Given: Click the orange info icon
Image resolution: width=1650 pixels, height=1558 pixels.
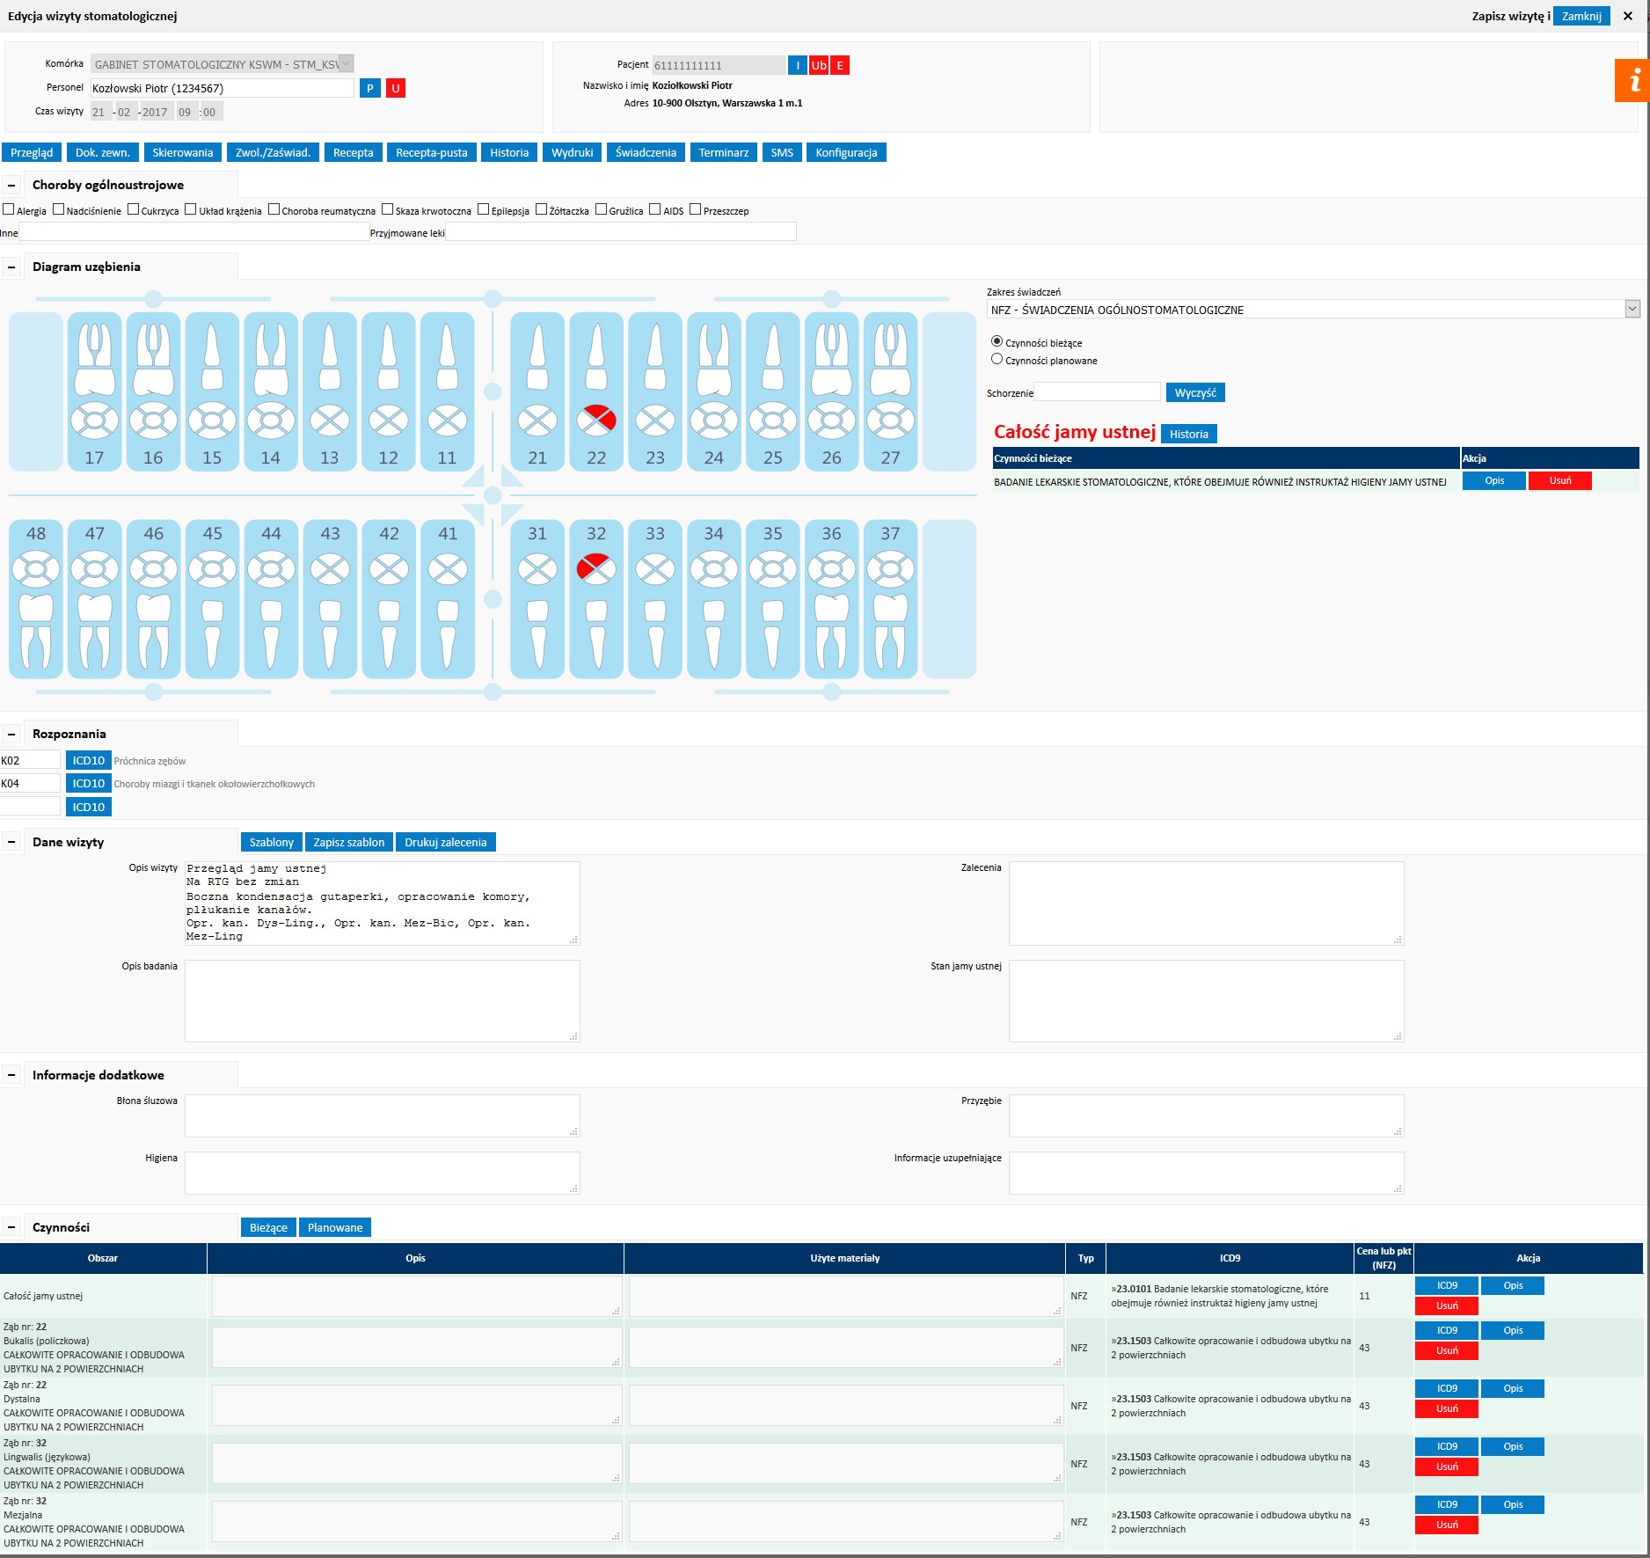Looking at the screenshot, I should pyautogui.click(x=1632, y=81).
